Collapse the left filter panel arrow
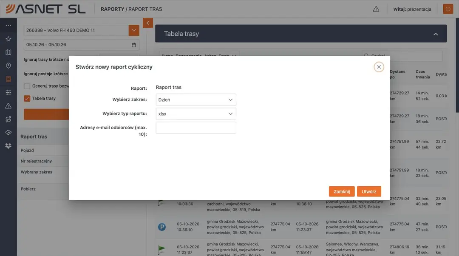Screen dimensions: 459x256 [148, 23]
